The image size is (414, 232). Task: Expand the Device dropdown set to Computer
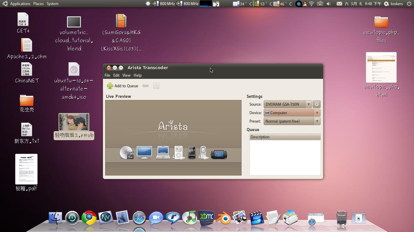(x=292, y=113)
